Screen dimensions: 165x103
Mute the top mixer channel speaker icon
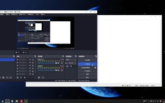point(58,63)
